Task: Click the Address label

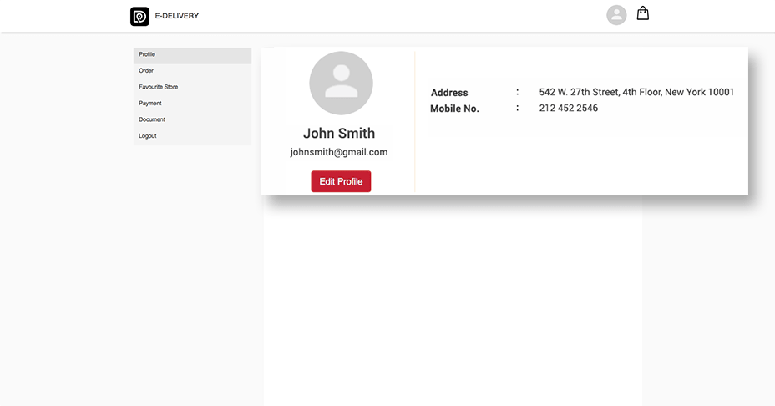Action: point(449,93)
